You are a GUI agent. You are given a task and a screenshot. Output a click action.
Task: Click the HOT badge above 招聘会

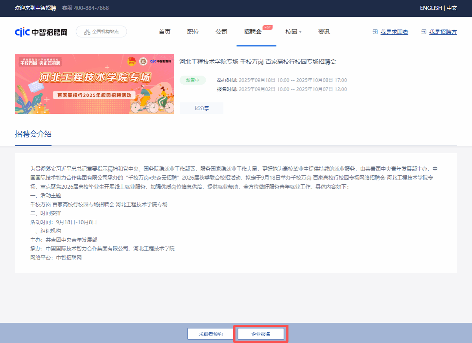point(267,27)
